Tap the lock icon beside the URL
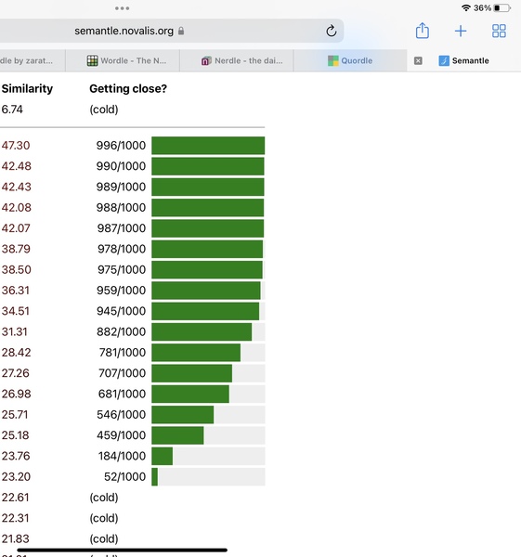Screen dimensions: 521x557 pos(181,31)
